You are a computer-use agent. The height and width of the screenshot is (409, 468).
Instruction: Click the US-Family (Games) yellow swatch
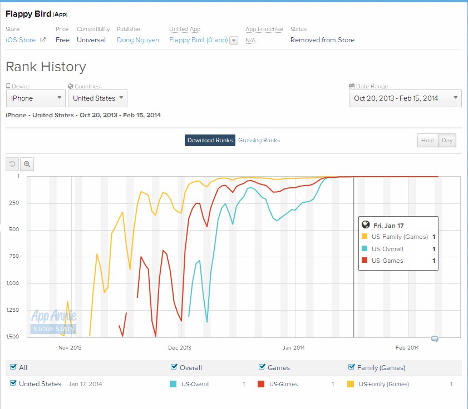[351, 384]
